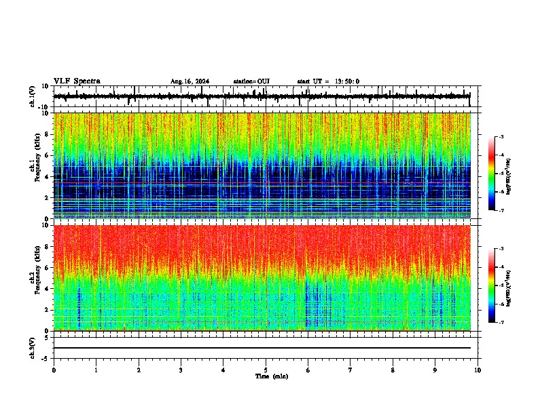This screenshot has height=415, width=538.
Task: Click the '-3' label on ch.1 color scale
Action: (x=501, y=137)
